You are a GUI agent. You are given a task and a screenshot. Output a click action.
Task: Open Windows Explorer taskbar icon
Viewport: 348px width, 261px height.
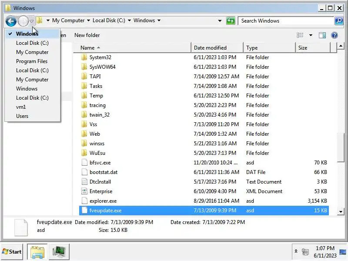click(37, 252)
